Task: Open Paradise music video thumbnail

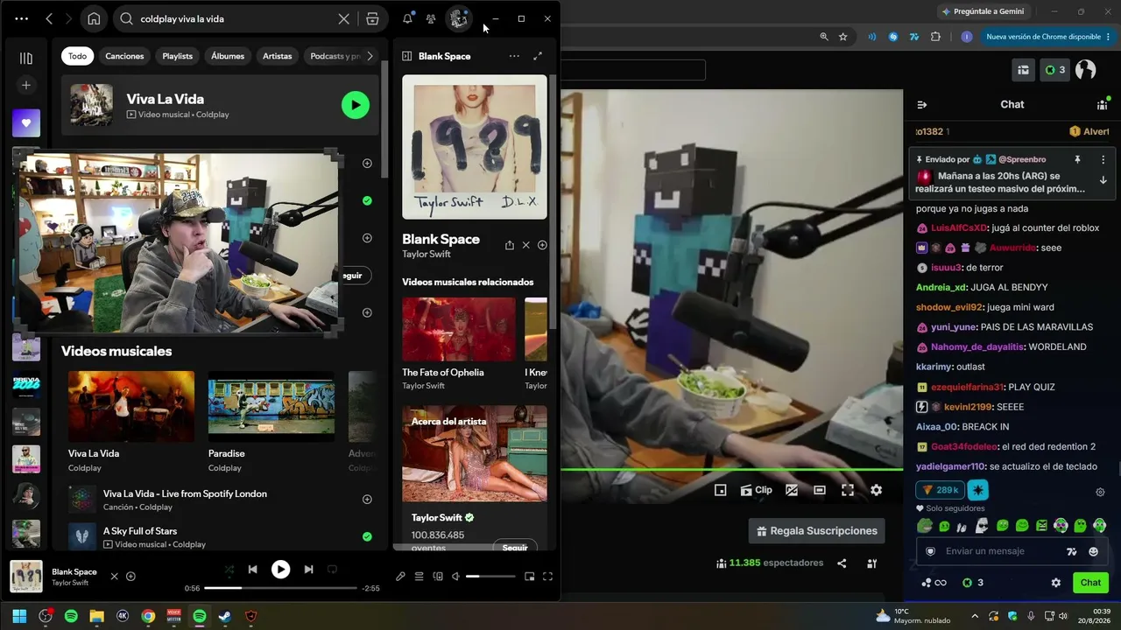Action: pos(271,406)
